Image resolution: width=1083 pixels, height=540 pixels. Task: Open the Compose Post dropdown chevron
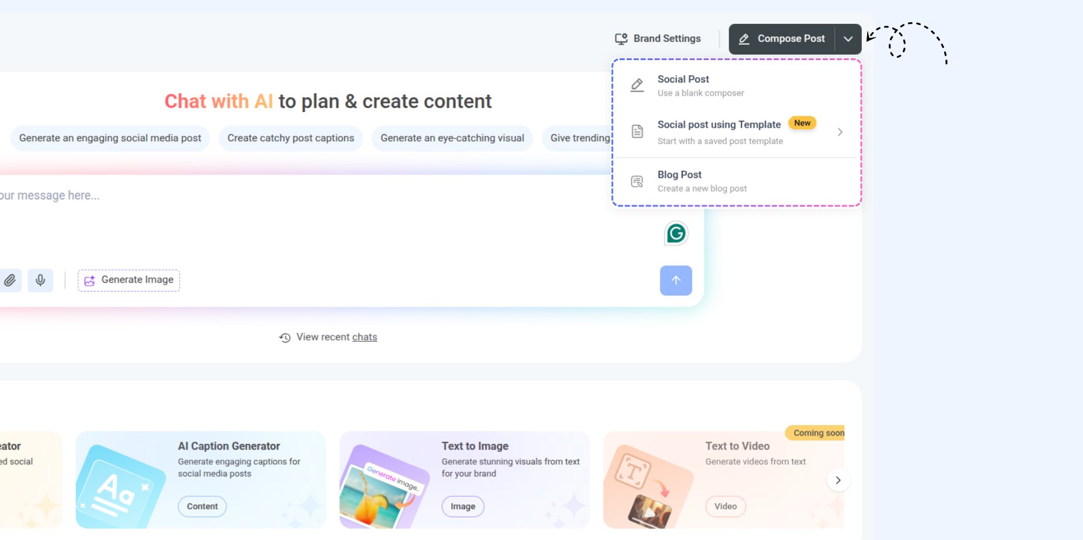pos(849,38)
